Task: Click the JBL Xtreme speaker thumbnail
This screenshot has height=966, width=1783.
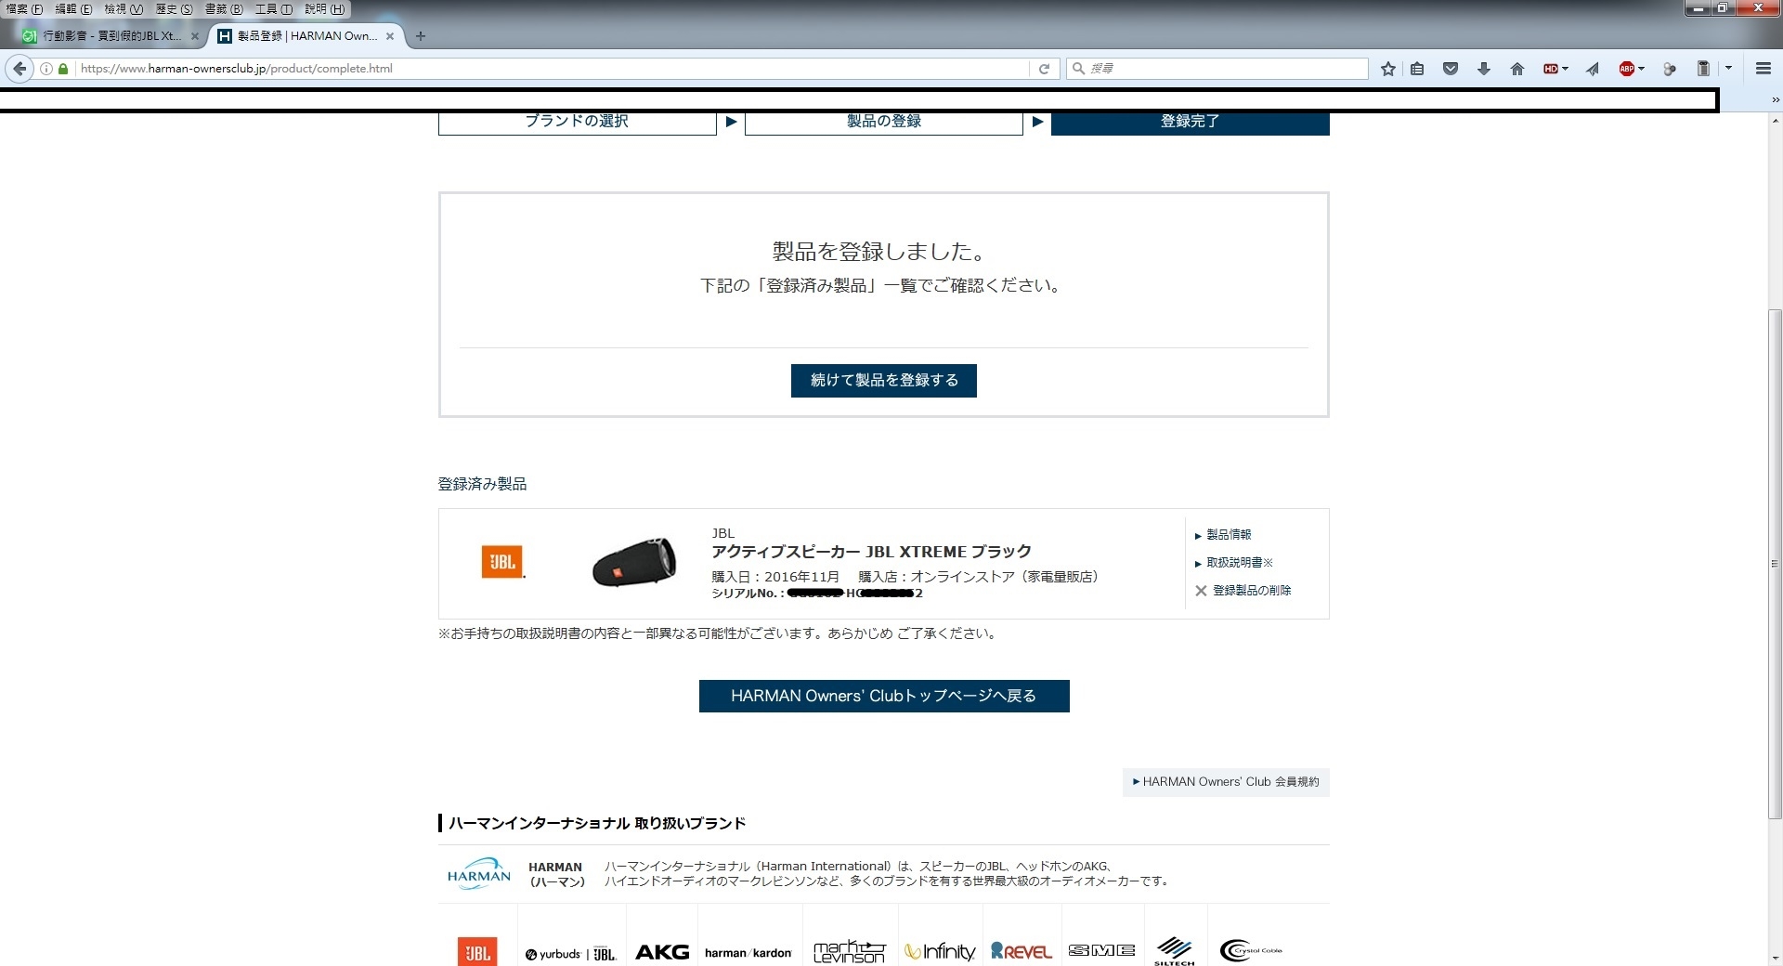Action: [634, 561]
